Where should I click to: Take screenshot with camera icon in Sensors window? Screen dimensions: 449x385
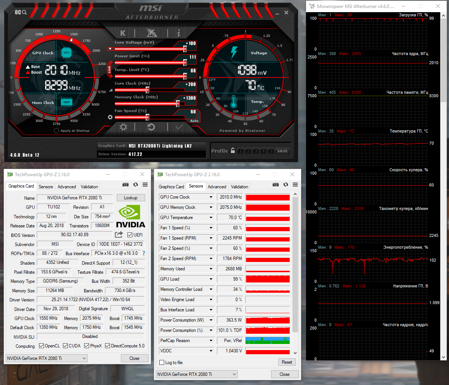276,185
